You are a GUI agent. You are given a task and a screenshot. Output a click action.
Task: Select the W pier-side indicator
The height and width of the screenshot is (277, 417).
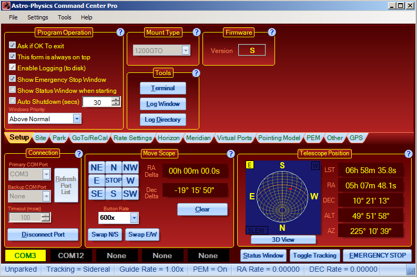tap(316, 166)
